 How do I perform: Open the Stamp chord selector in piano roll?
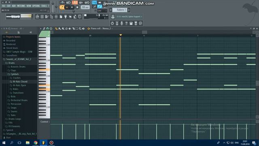click(x=51, y=29)
